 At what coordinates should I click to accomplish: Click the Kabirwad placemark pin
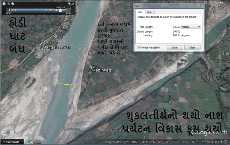pos(92,68)
